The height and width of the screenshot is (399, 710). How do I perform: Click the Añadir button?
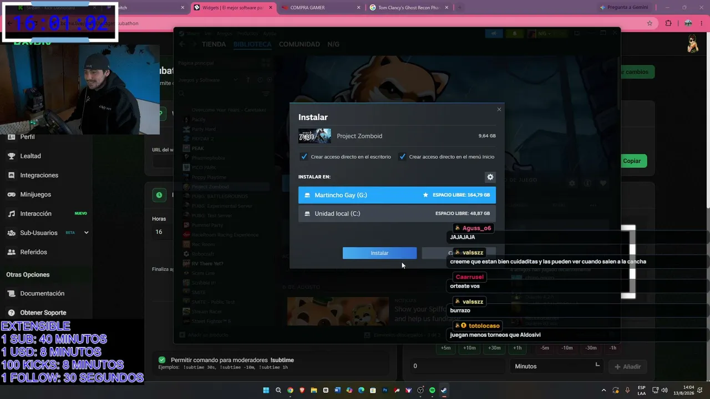tap(627, 366)
